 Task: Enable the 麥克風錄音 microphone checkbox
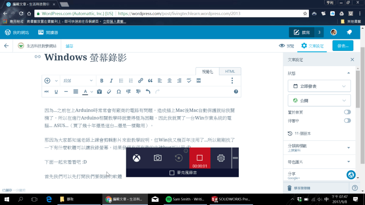point(172,173)
